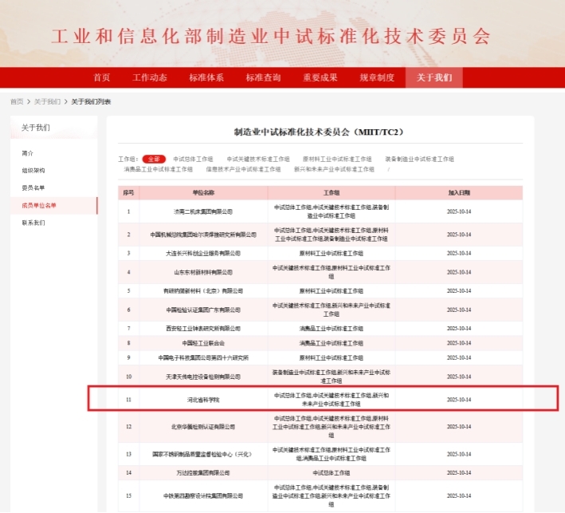
Task: Select 成员单位名单 in the sidebar
Action: pyautogui.click(x=39, y=205)
